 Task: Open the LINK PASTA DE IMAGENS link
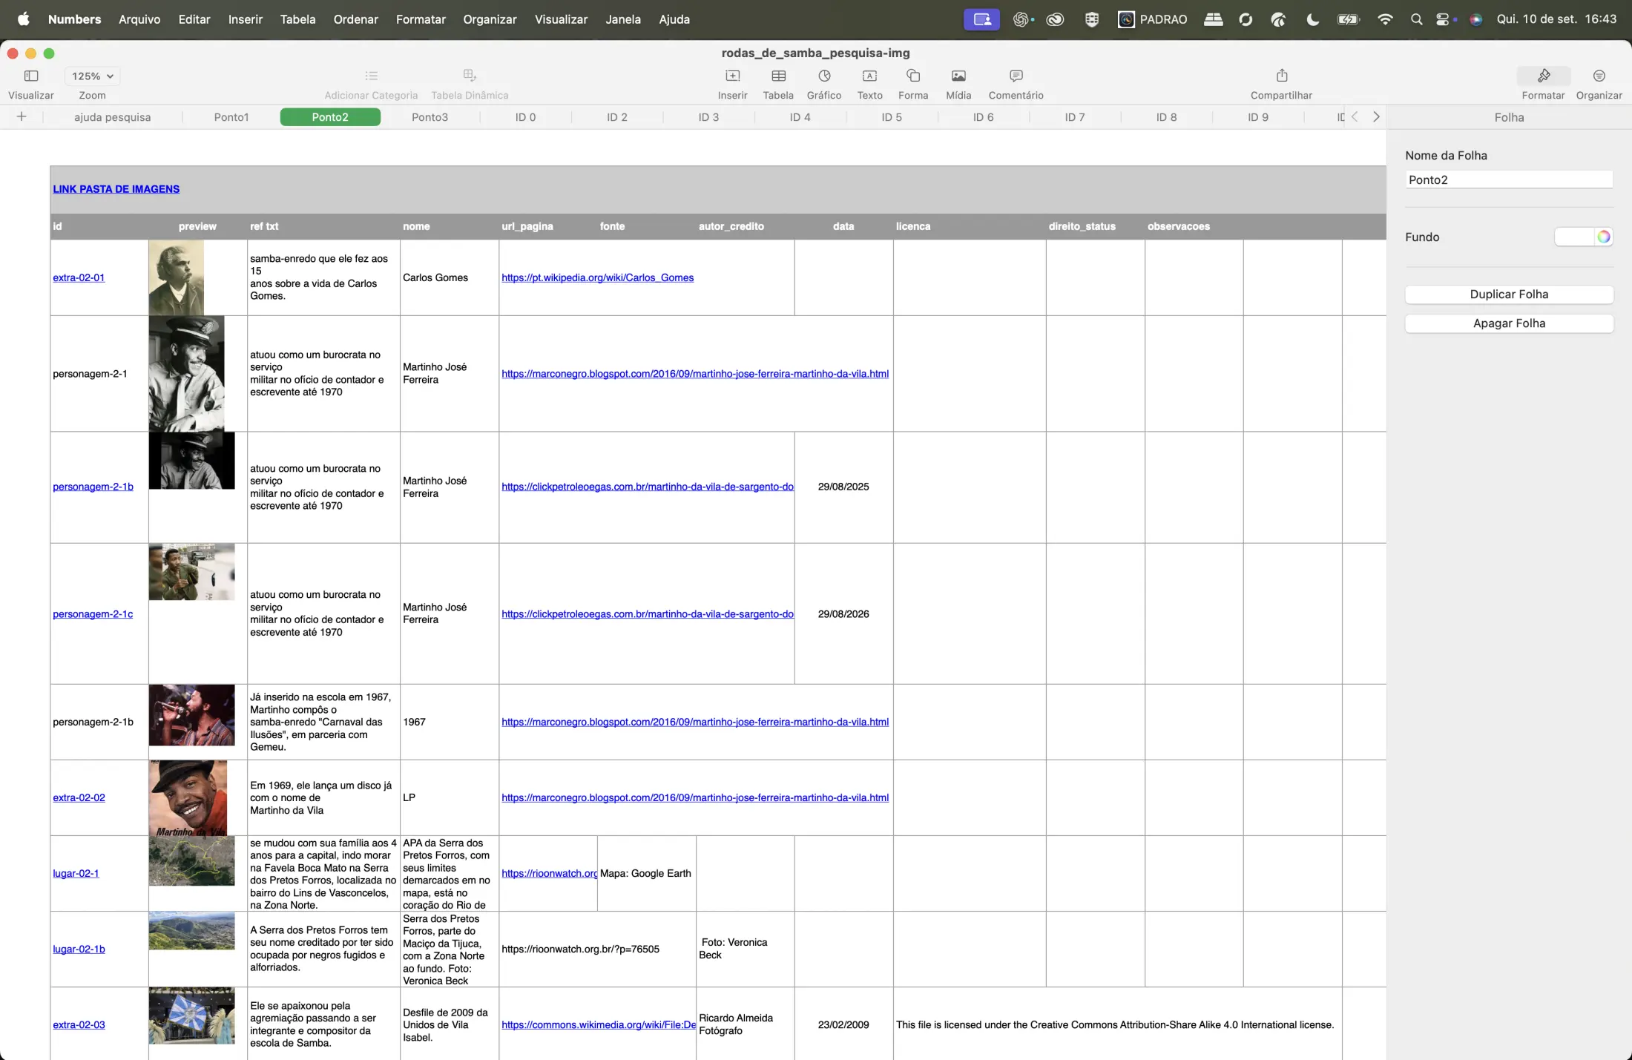coord(116,189)
